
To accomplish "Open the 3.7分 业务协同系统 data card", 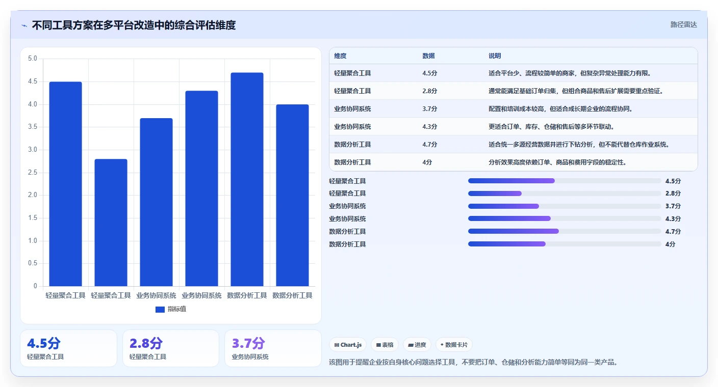I will point(273,348).
